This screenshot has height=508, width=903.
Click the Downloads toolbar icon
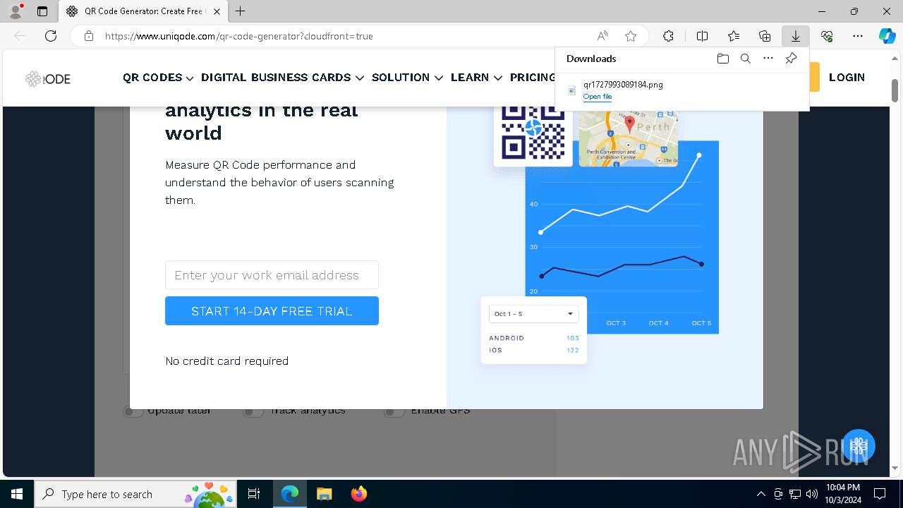point(796,36)
